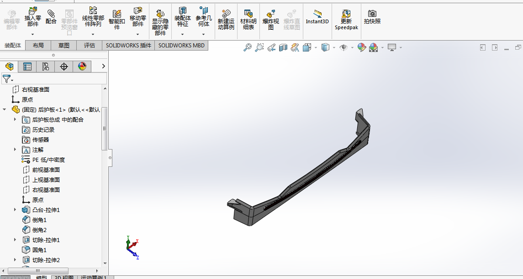Open Assembly Features (装配体特征) tool
The width and height of the screenshot is (523, 279).
(x=182, y=17)
